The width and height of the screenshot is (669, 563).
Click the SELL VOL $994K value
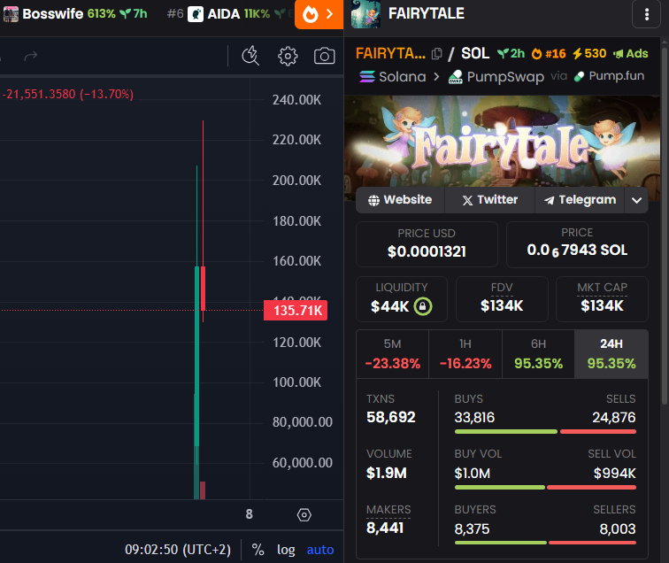(614, 474)
